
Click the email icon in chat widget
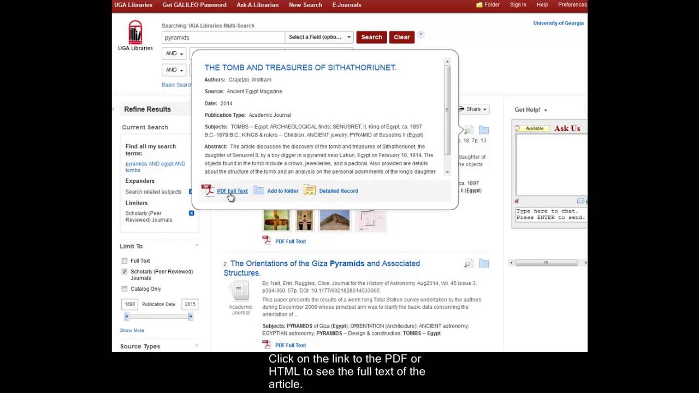[580, 201]
